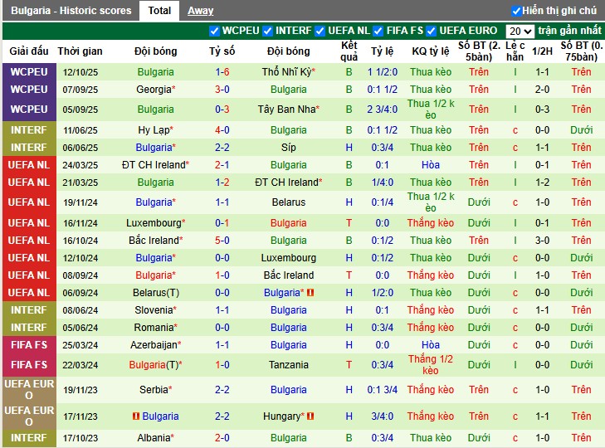This screenshot has width=605, height=448.
Task: Click the 1-6 score of the first match
Action: coord(222,72)
